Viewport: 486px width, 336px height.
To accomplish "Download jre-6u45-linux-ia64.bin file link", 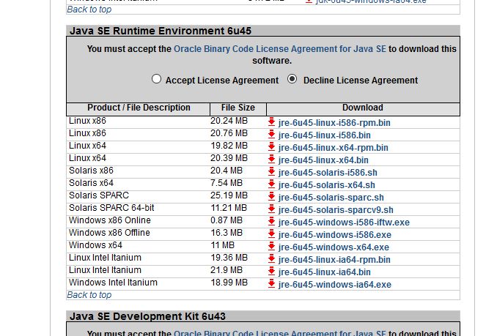I will point(324,272).
